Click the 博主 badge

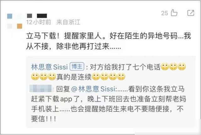point(77,66)
